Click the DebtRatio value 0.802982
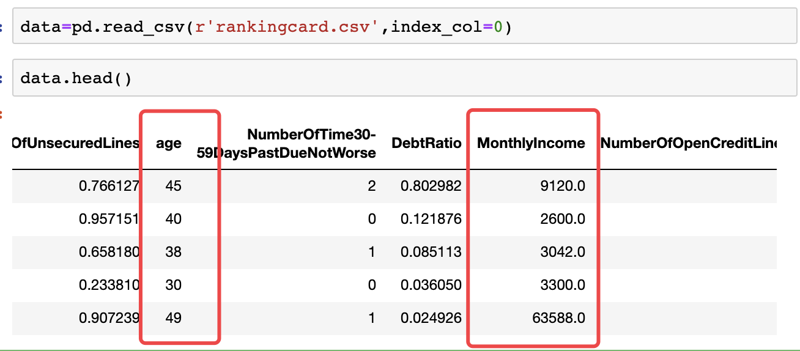Viewport: 800px width, 351px height. point(431,185)
